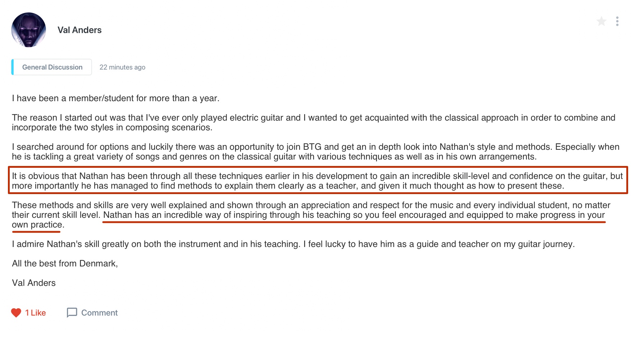Click the Comment button text
This screenshot has height=337, width=631.
tap(100, 313)
